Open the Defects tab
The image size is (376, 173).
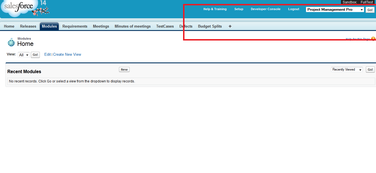[186, 26]
